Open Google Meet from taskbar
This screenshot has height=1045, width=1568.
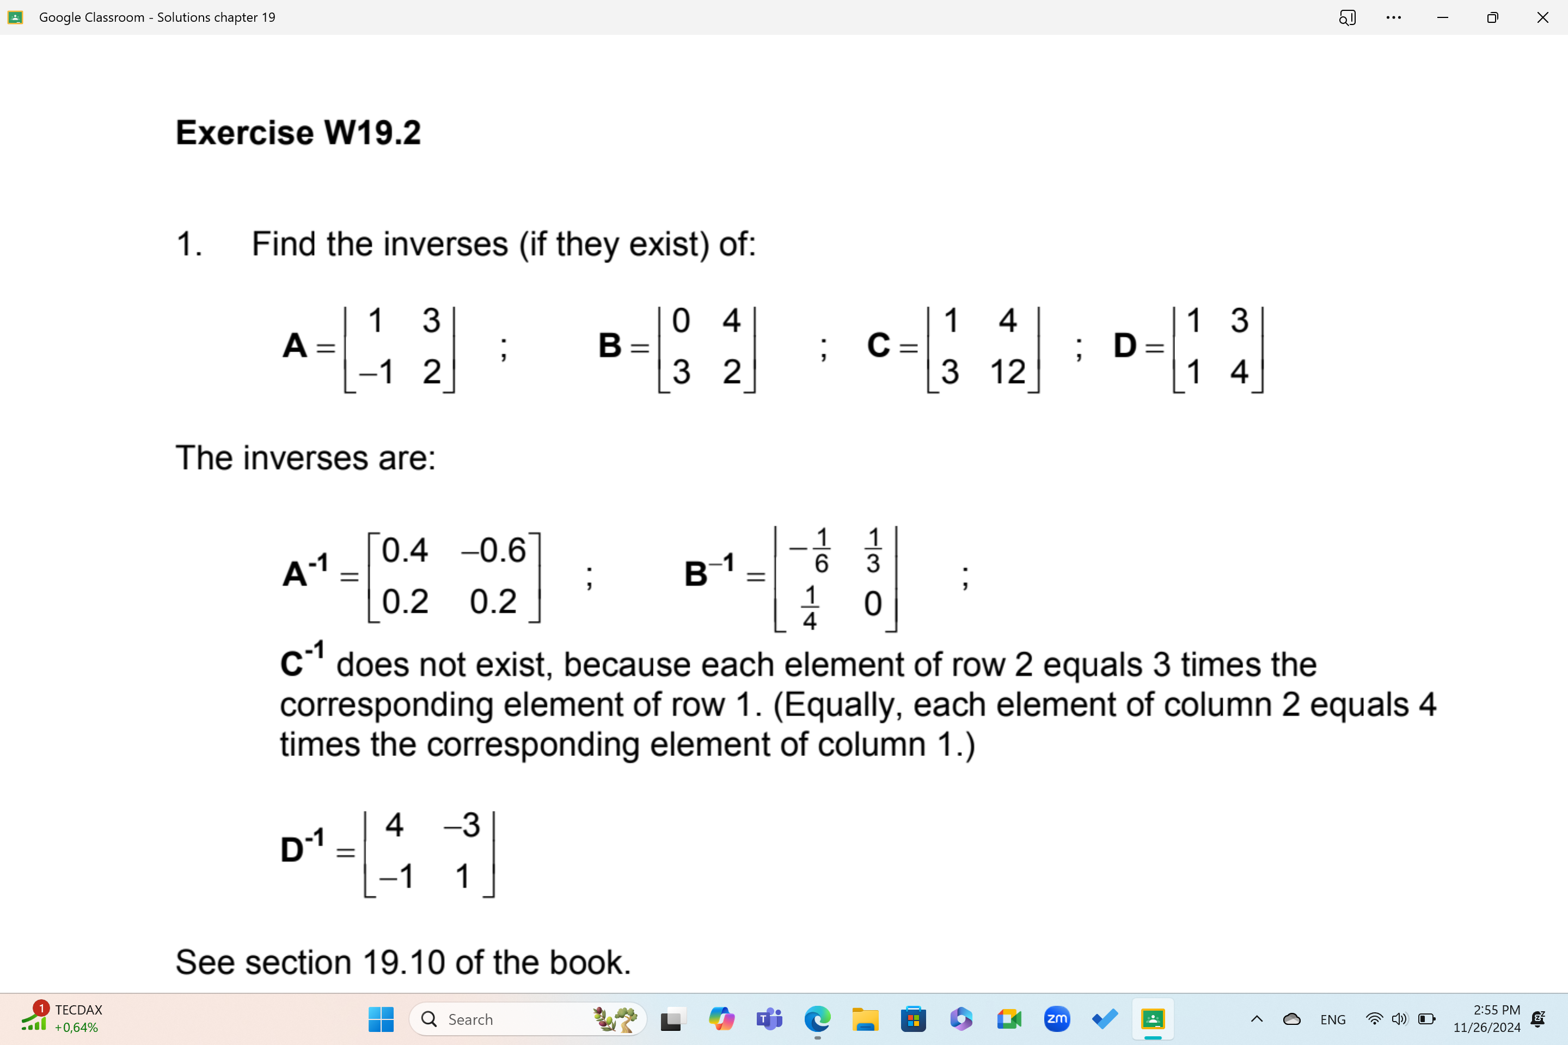tap(1009, 1019)
